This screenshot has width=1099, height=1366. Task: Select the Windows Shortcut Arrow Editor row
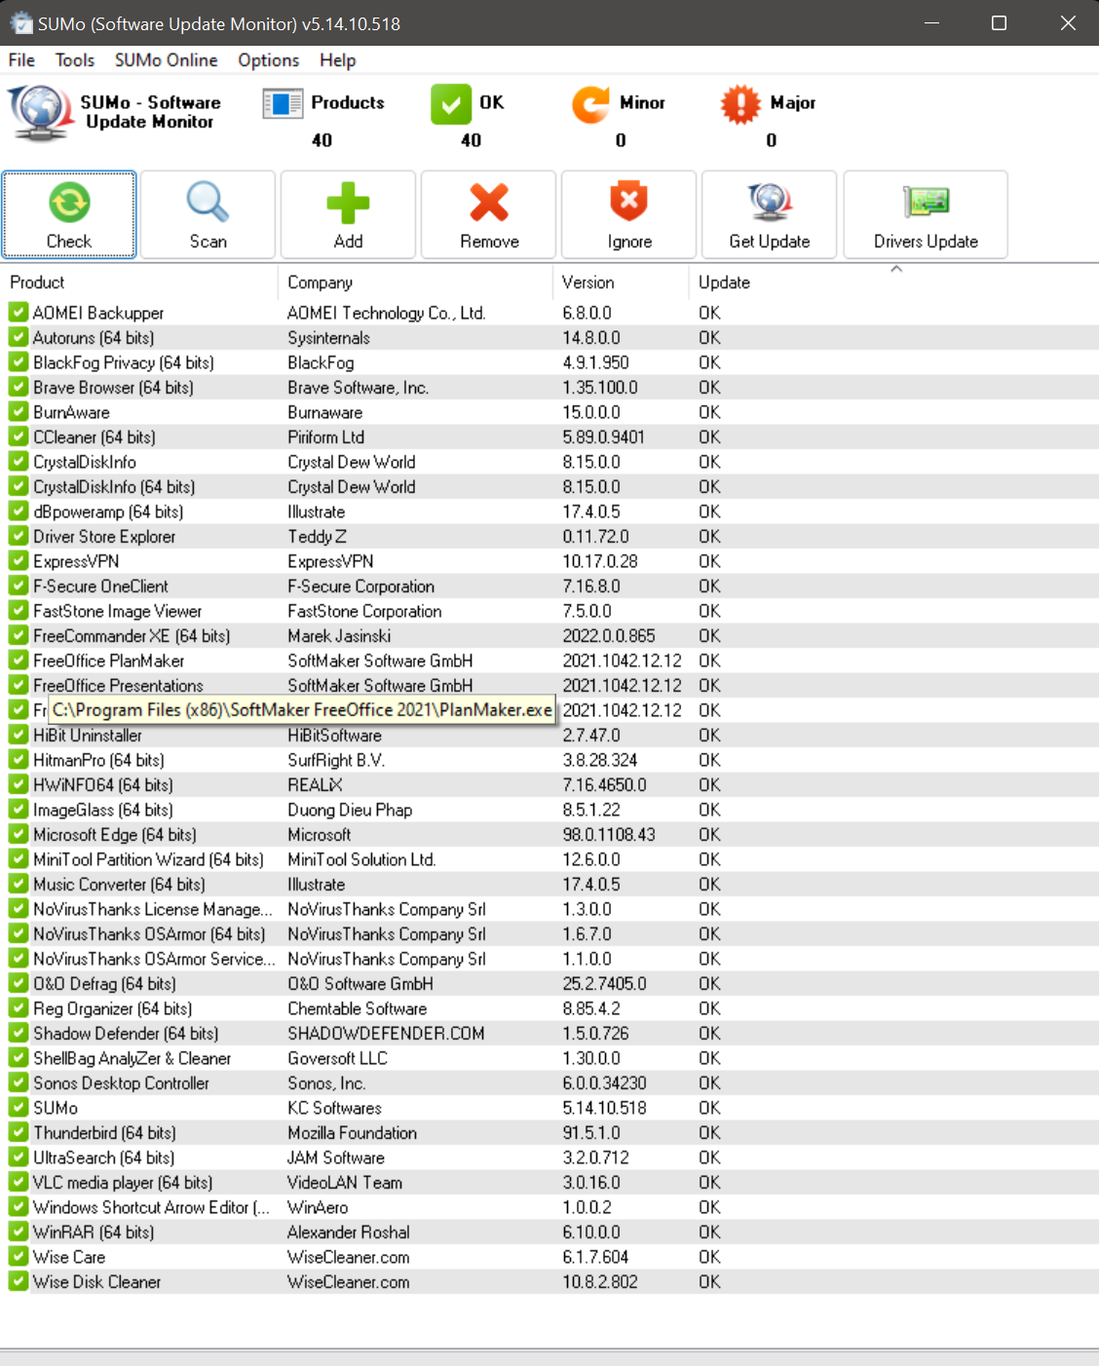(549, 1207)
